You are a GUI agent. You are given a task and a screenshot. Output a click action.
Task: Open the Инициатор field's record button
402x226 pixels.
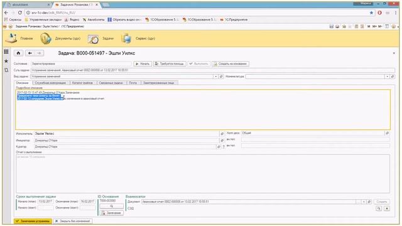pos(222,141)
